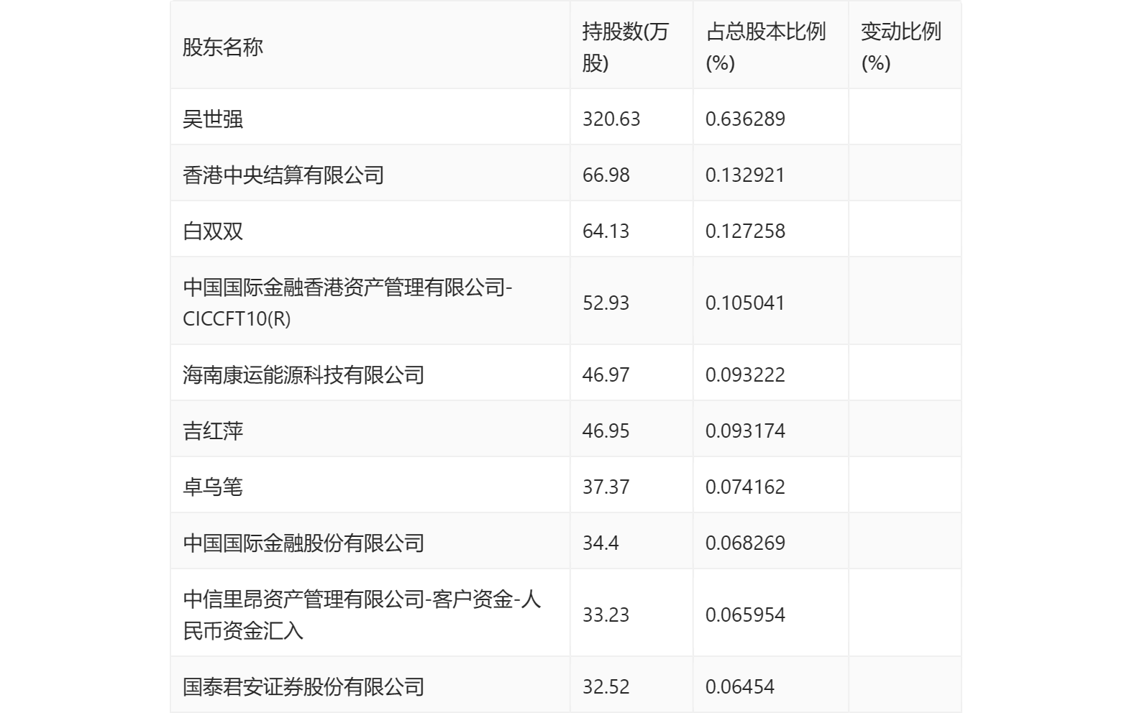Click shareholder name 吴世强
Viewport: 1132px width, 713px height.
pos(213,119)
